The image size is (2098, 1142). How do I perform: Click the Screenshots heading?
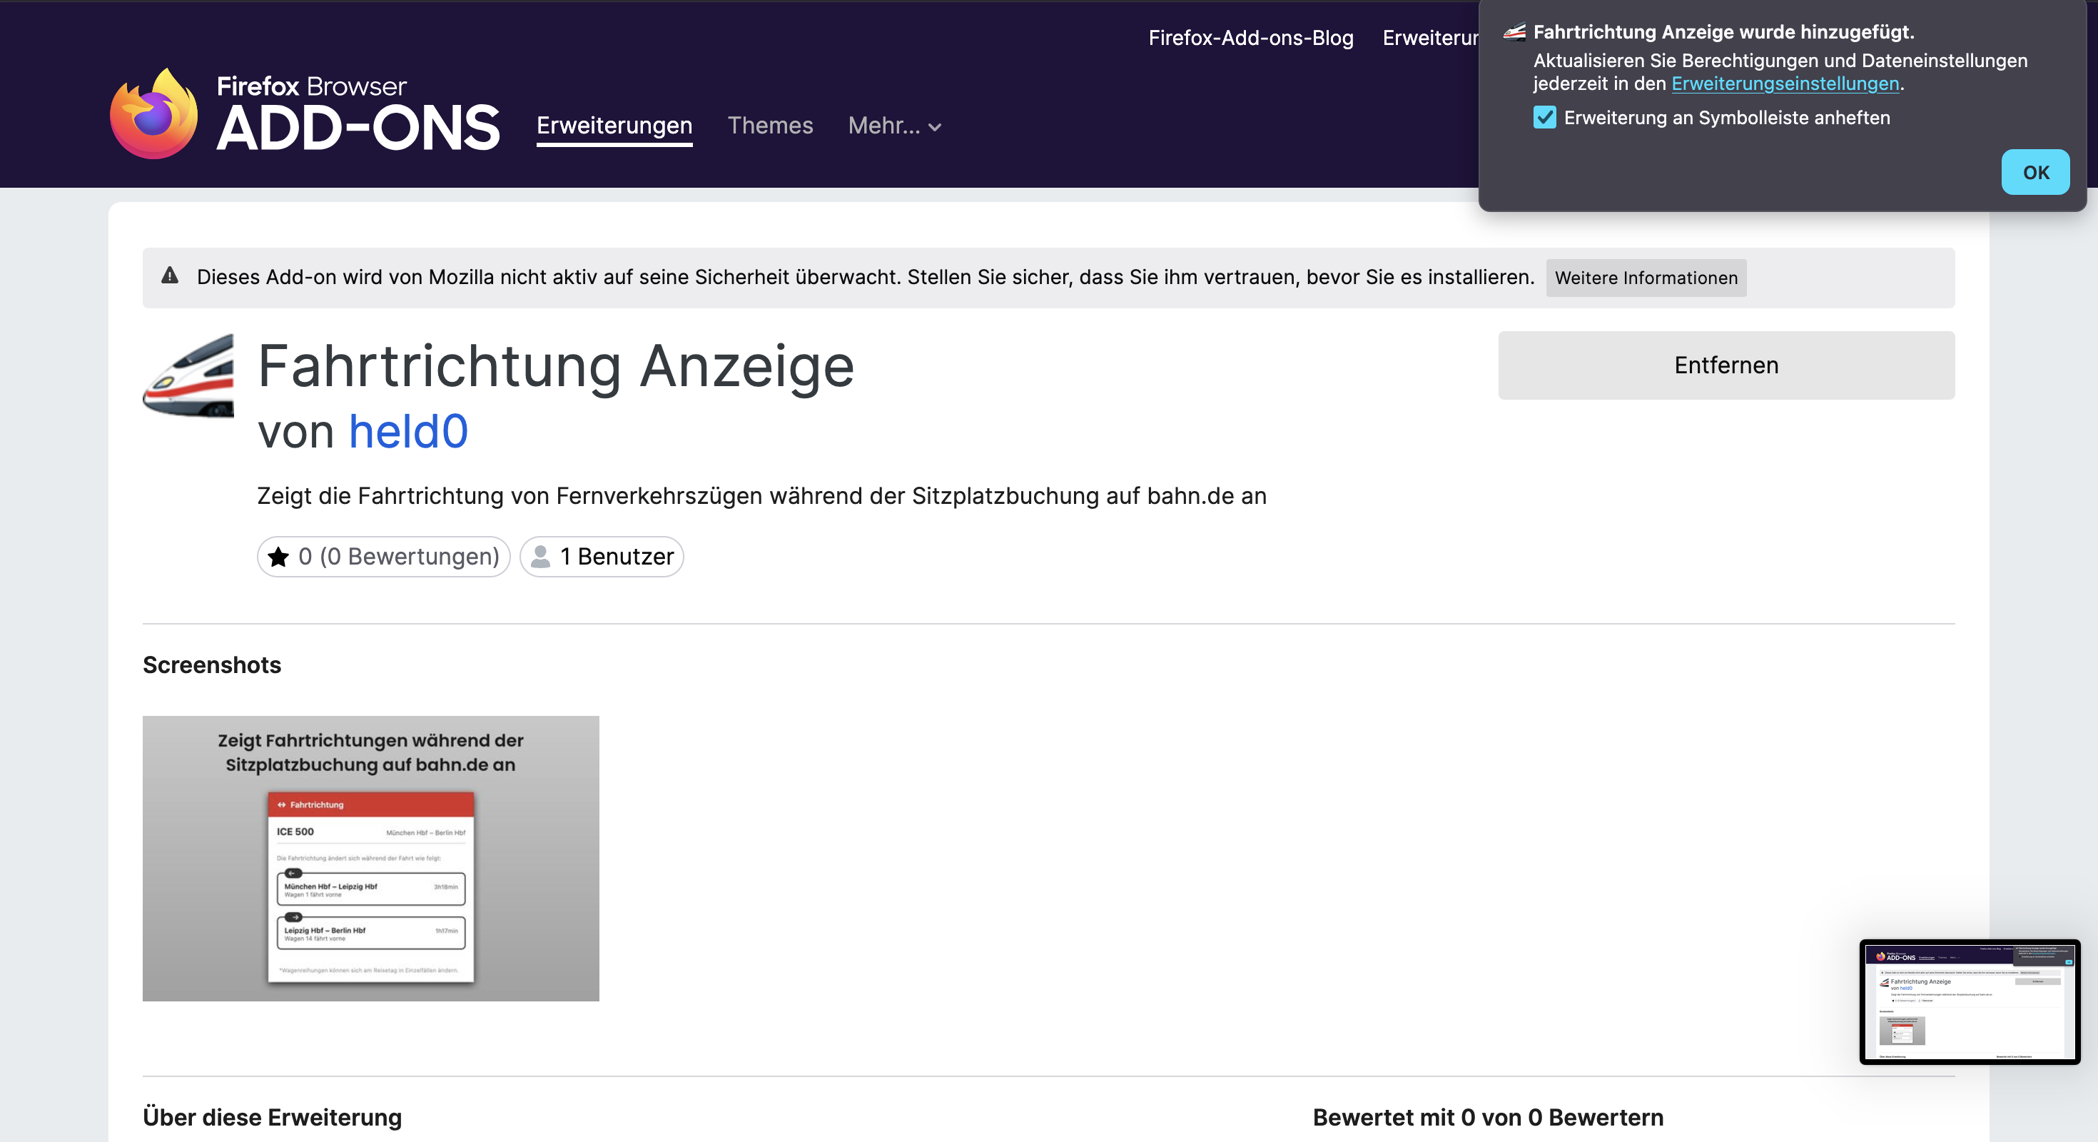(212, 665)
